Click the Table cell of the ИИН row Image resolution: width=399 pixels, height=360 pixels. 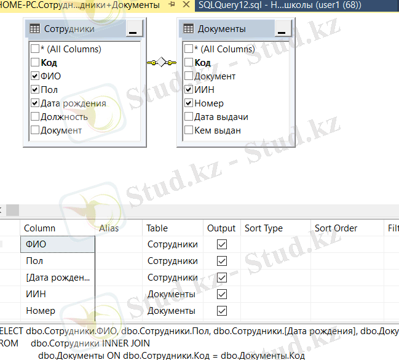click(x=173, y=294)
